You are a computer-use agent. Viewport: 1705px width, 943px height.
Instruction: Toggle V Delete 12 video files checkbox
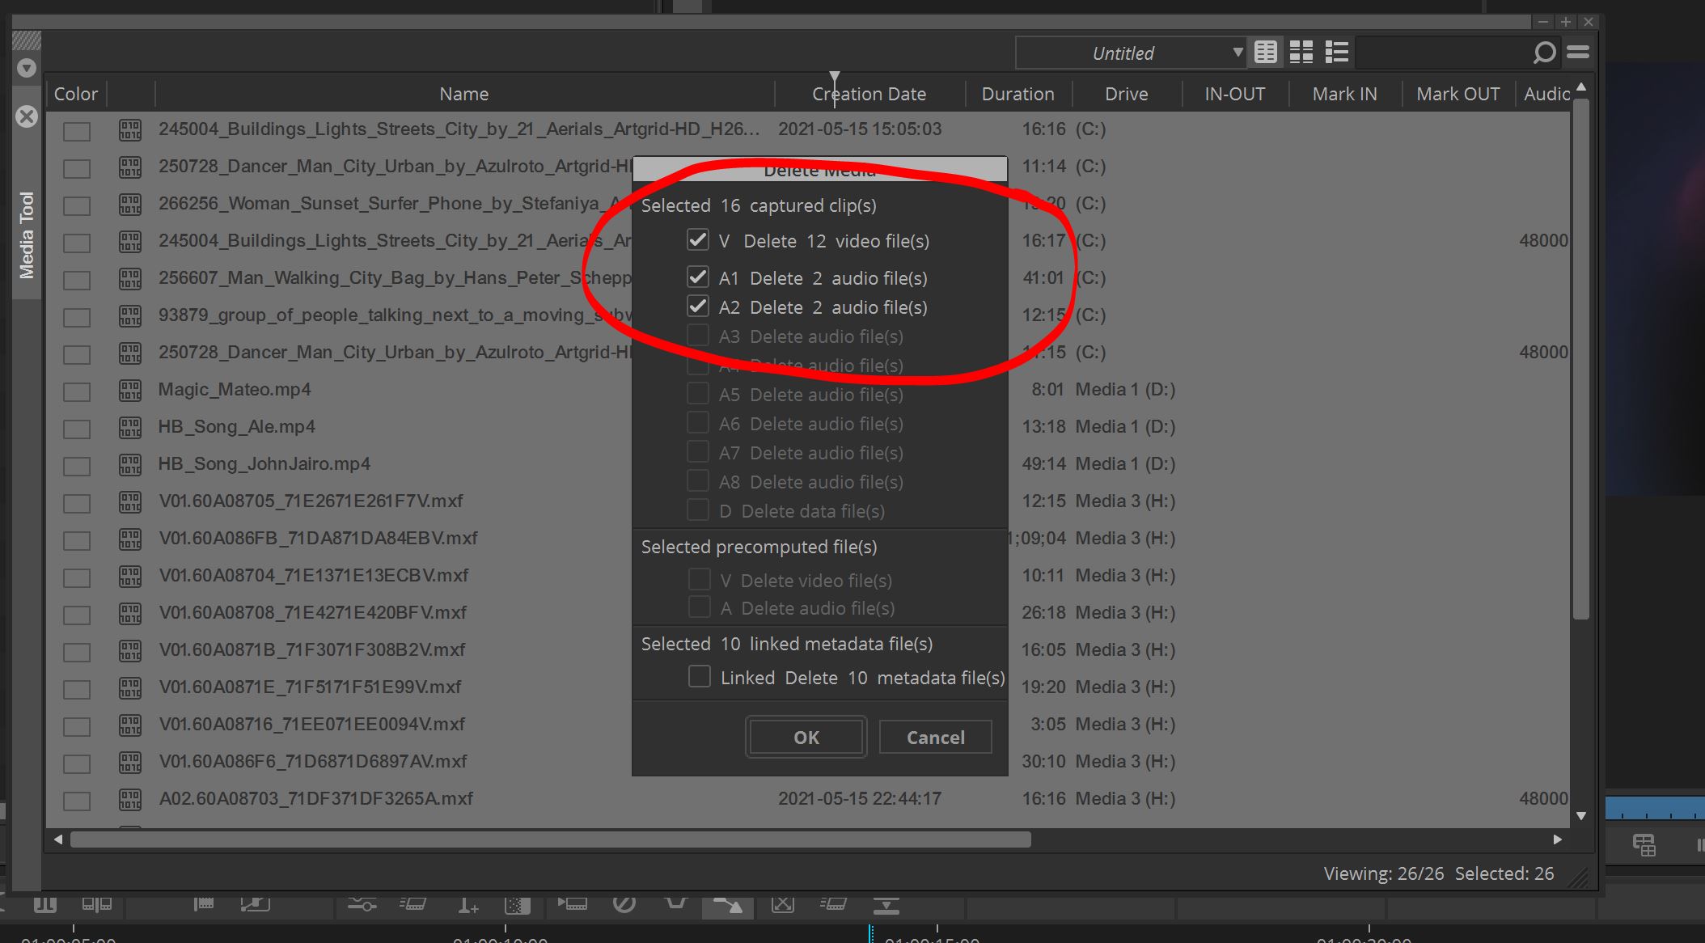[697, 240]
